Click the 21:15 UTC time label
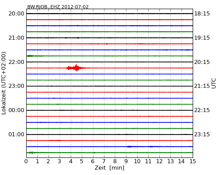The width and height of the screenshot is (219, 175). [202, 86]
